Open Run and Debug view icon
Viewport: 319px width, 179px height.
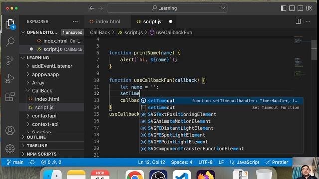[10, 79]
